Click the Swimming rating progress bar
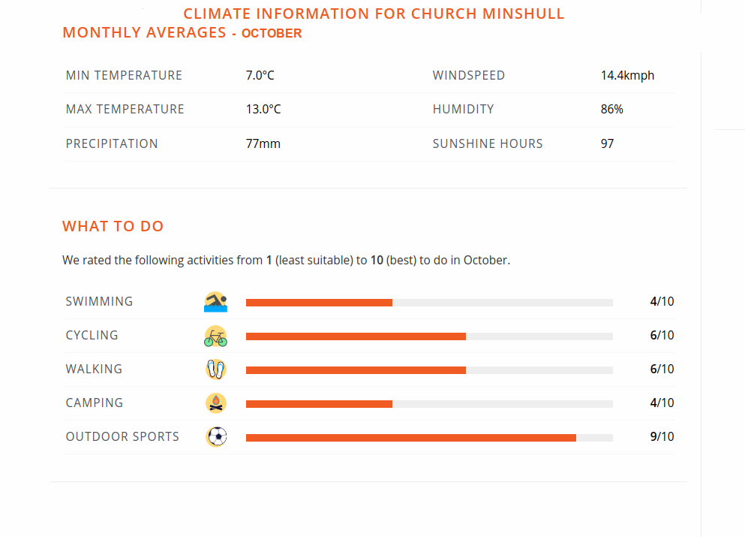The width and height of the screenshot is (745, 537). coord(429,303)
